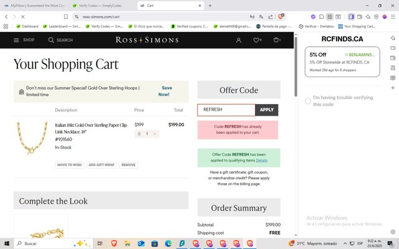Open the 'Verified coupons' bookmark

point(190,26)
